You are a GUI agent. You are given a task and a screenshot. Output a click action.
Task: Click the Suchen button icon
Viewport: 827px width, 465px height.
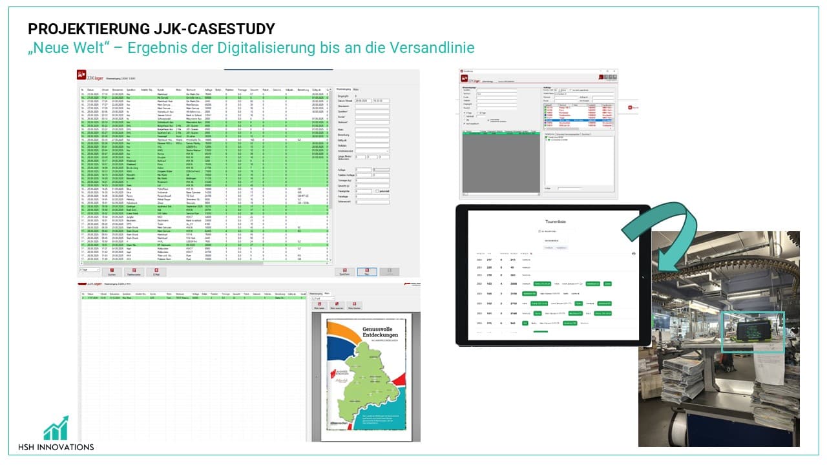point(111,270)
